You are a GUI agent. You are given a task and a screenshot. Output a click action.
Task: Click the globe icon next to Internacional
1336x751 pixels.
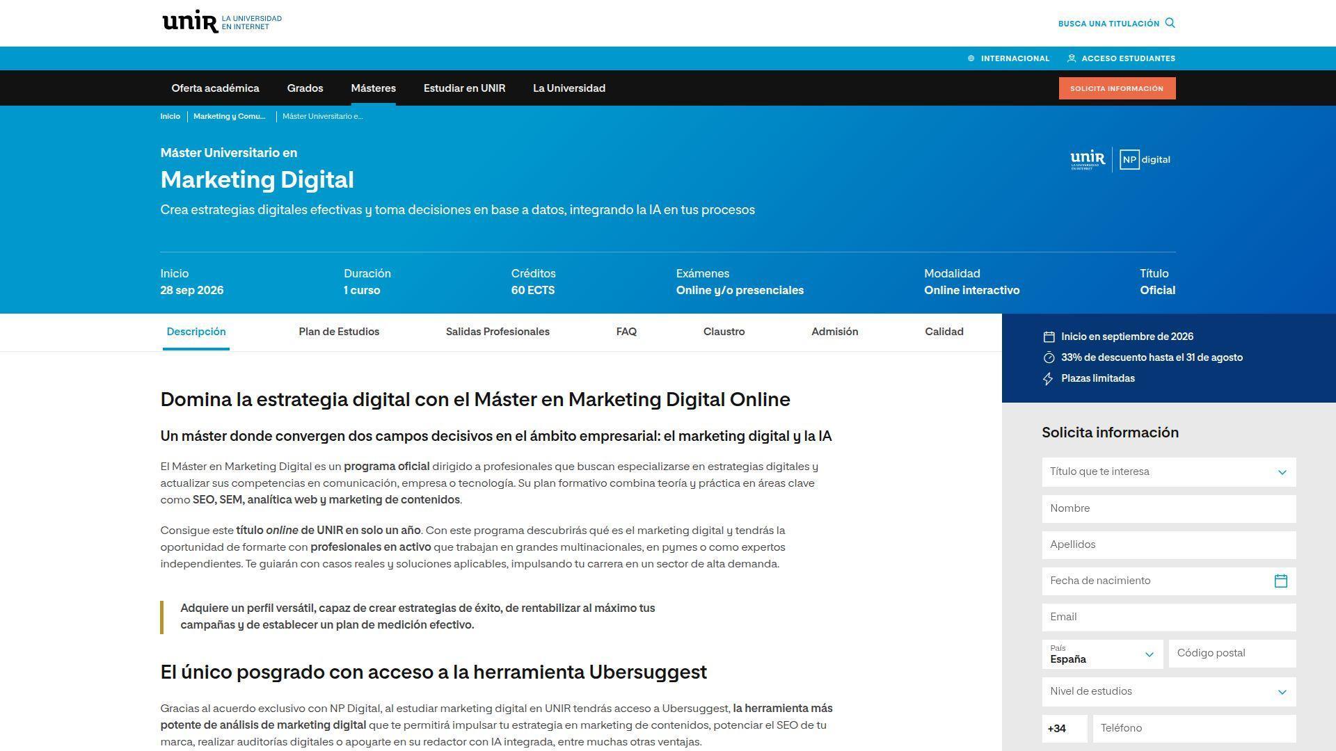click(x=971, y=58)
